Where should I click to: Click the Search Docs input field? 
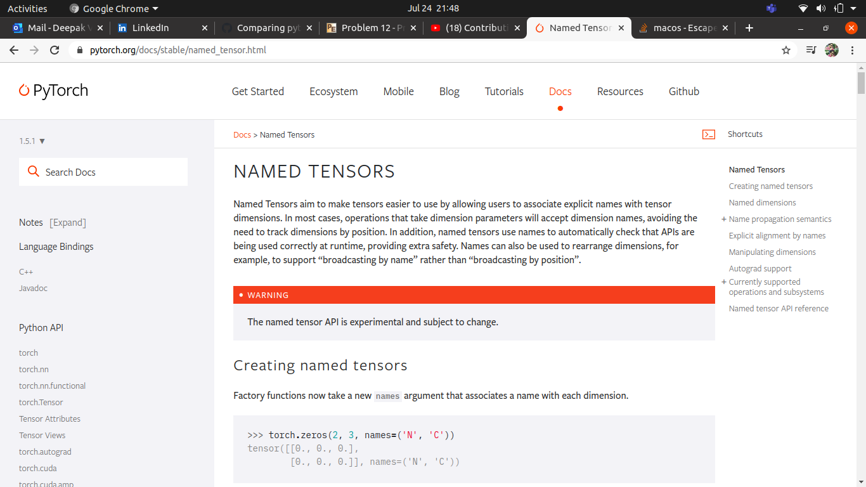(x=103, y=172)
